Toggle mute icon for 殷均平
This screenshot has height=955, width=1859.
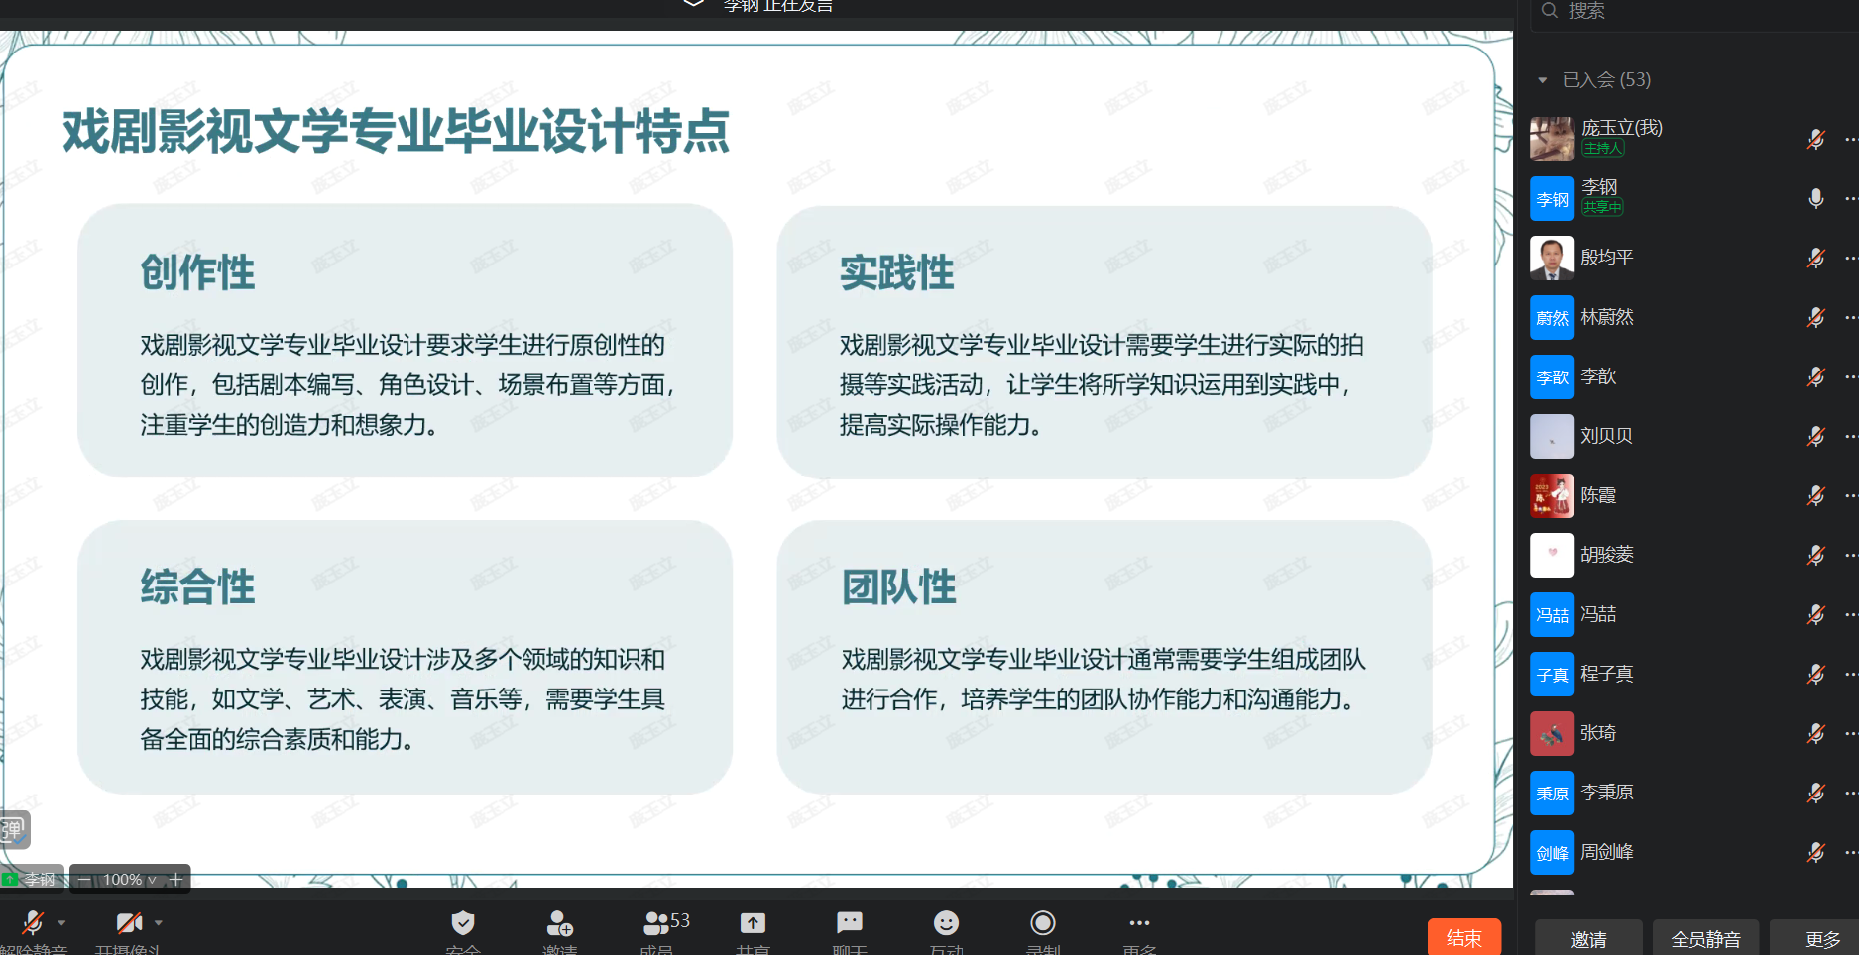[1815, 258]
